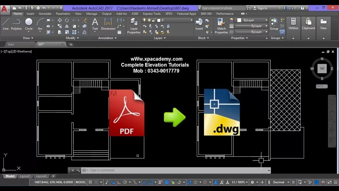Open the Express Tools tab
Image resolution: width=339 pixels, height=191 pixels.
(x=152, y=14)
